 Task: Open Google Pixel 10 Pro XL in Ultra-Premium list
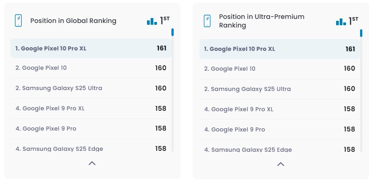pyautogui.click(x=239, y=49)
